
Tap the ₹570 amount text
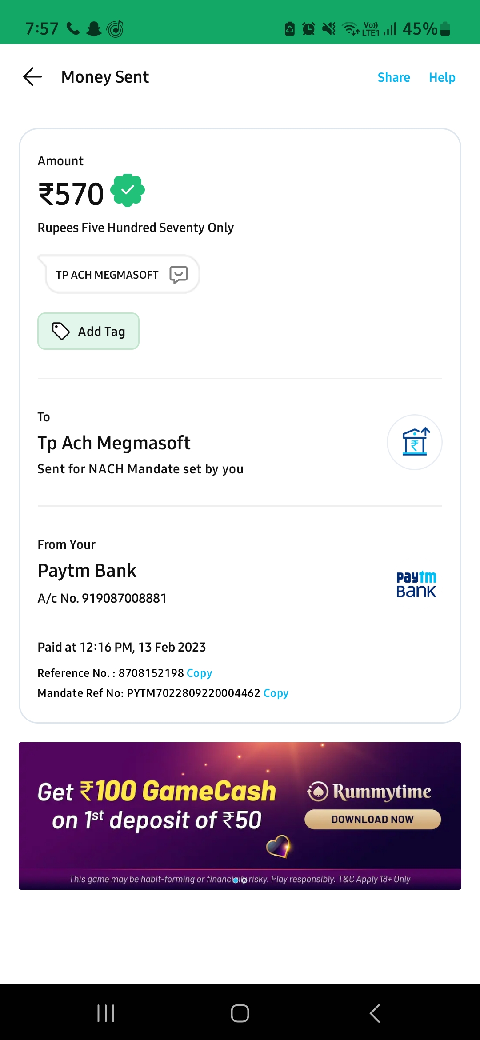pyautogui.click(x=71, y=194)
